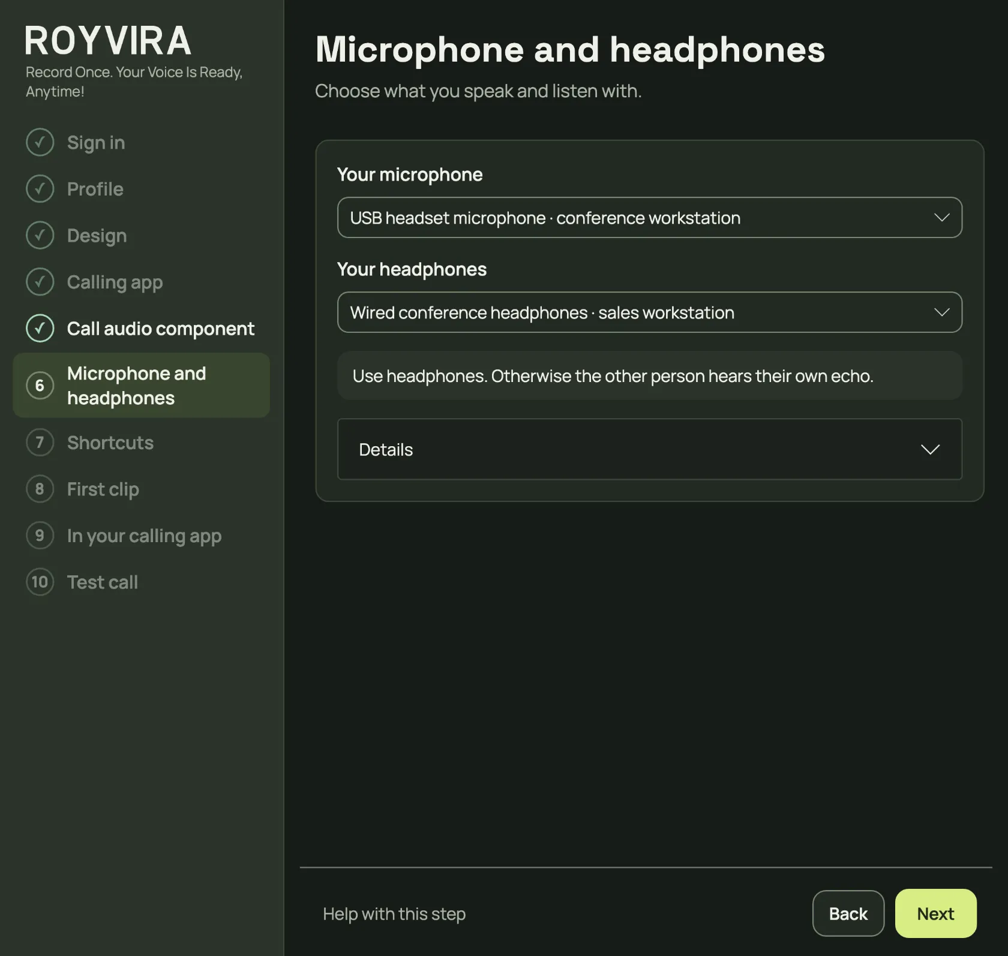This screenshot has width=1008, height=956.
Task: Click the step 8 First clip badge
Action: pos(40,489)
